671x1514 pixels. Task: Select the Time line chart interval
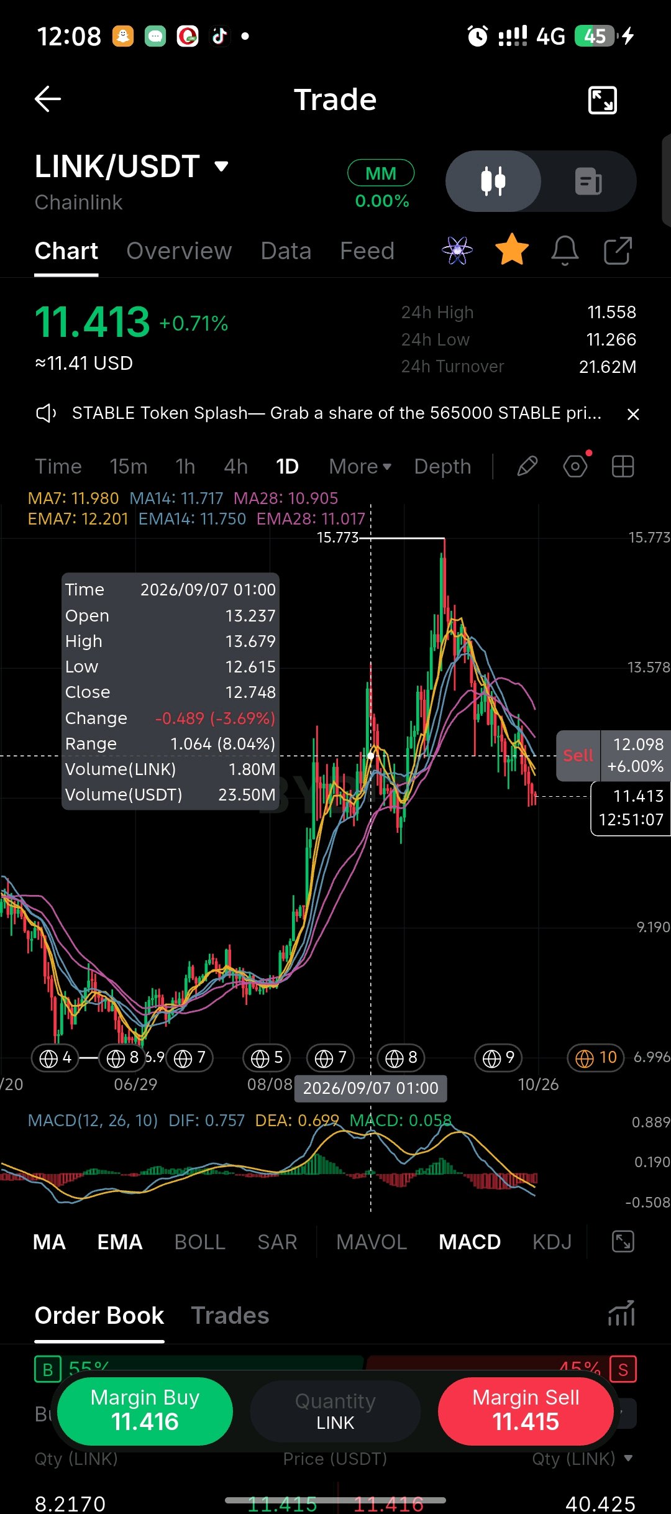[58, 467]
